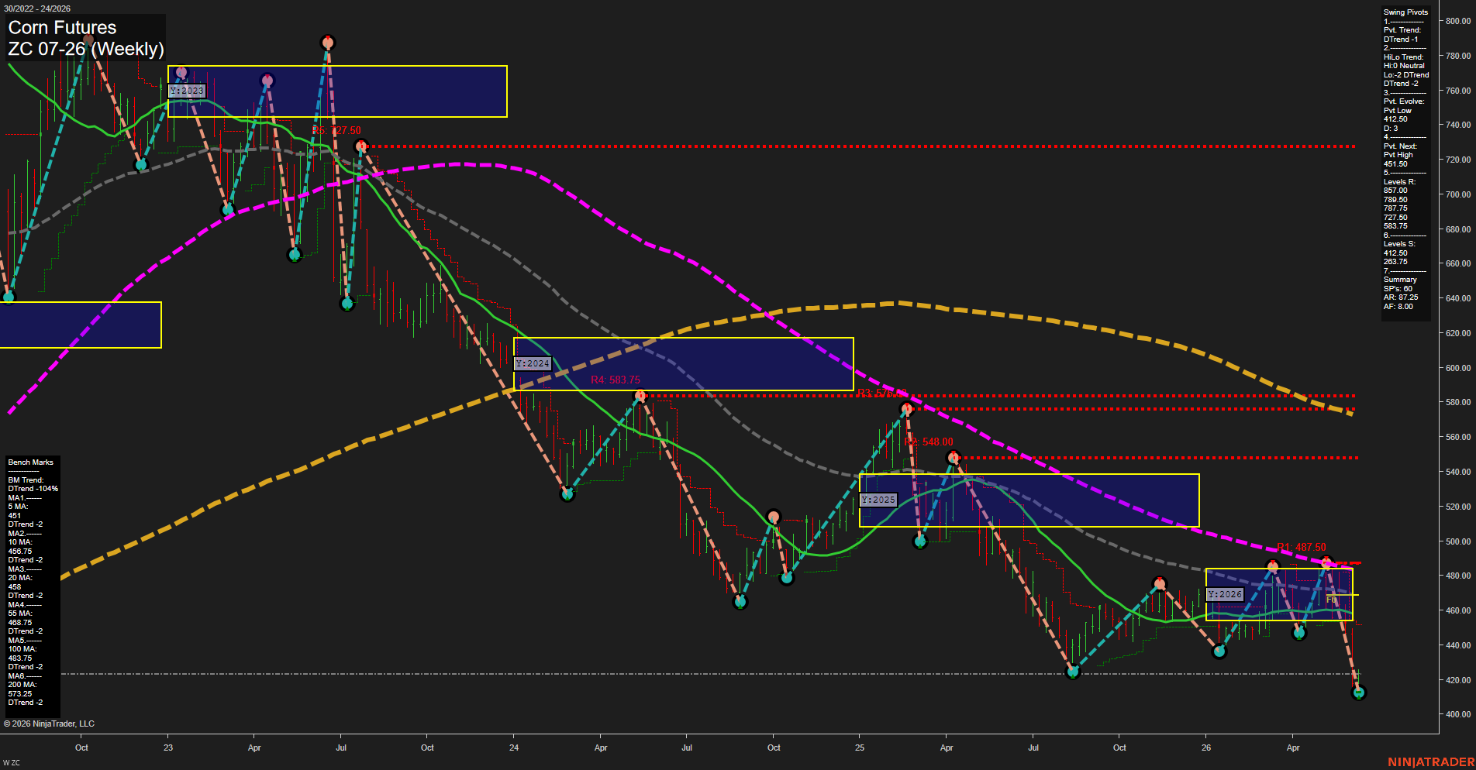
Task: Click the Pvt High entry
Action: (x=1398, y=155)
